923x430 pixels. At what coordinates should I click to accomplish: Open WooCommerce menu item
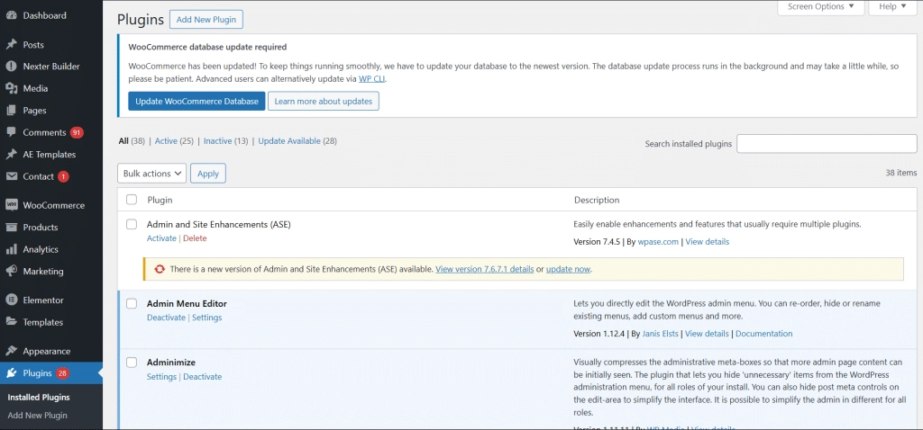point(51,206)
